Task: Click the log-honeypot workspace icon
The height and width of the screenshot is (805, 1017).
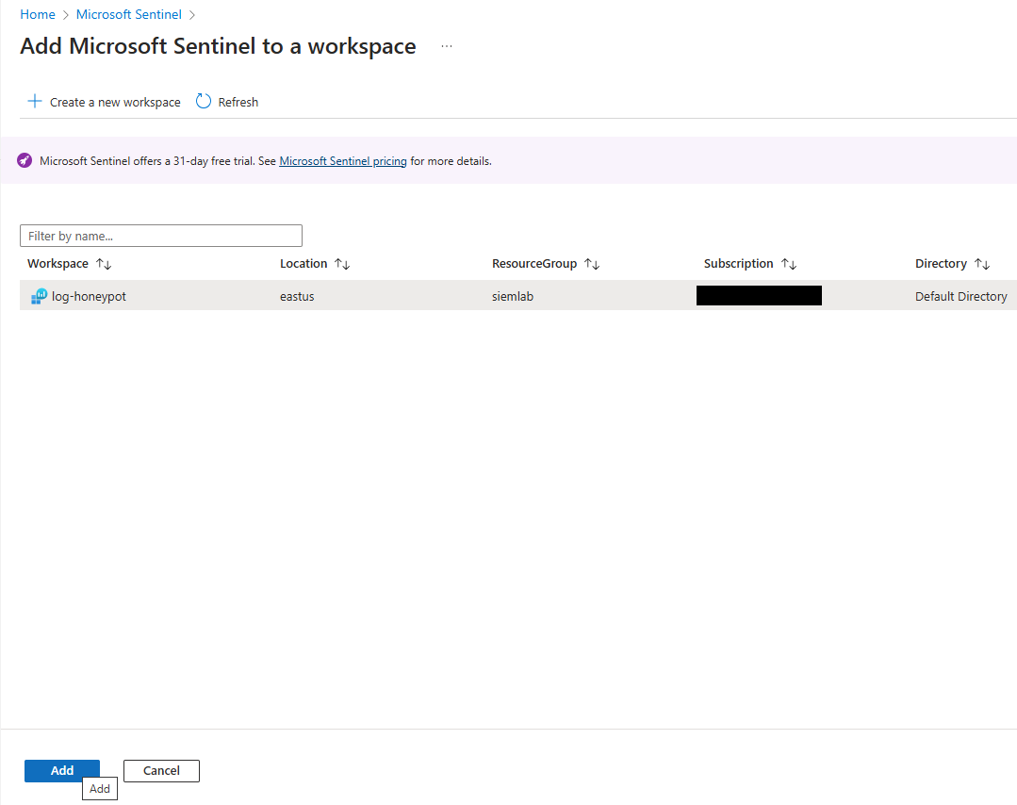Action: point(39,296)
